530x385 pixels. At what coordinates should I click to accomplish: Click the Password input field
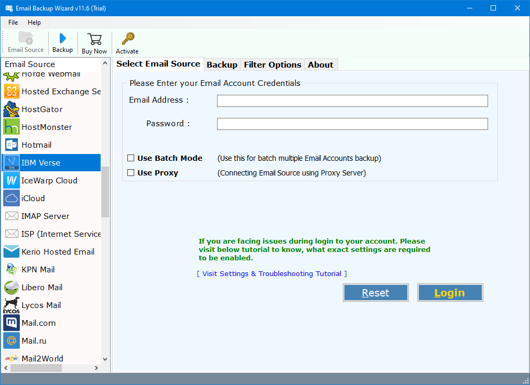point(352,124)
